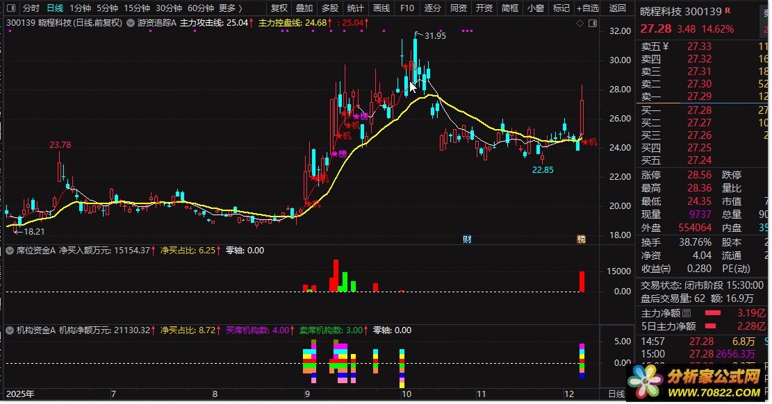Open F10 company information
Screen dimensions: 772x404
[x=407, y=8]
